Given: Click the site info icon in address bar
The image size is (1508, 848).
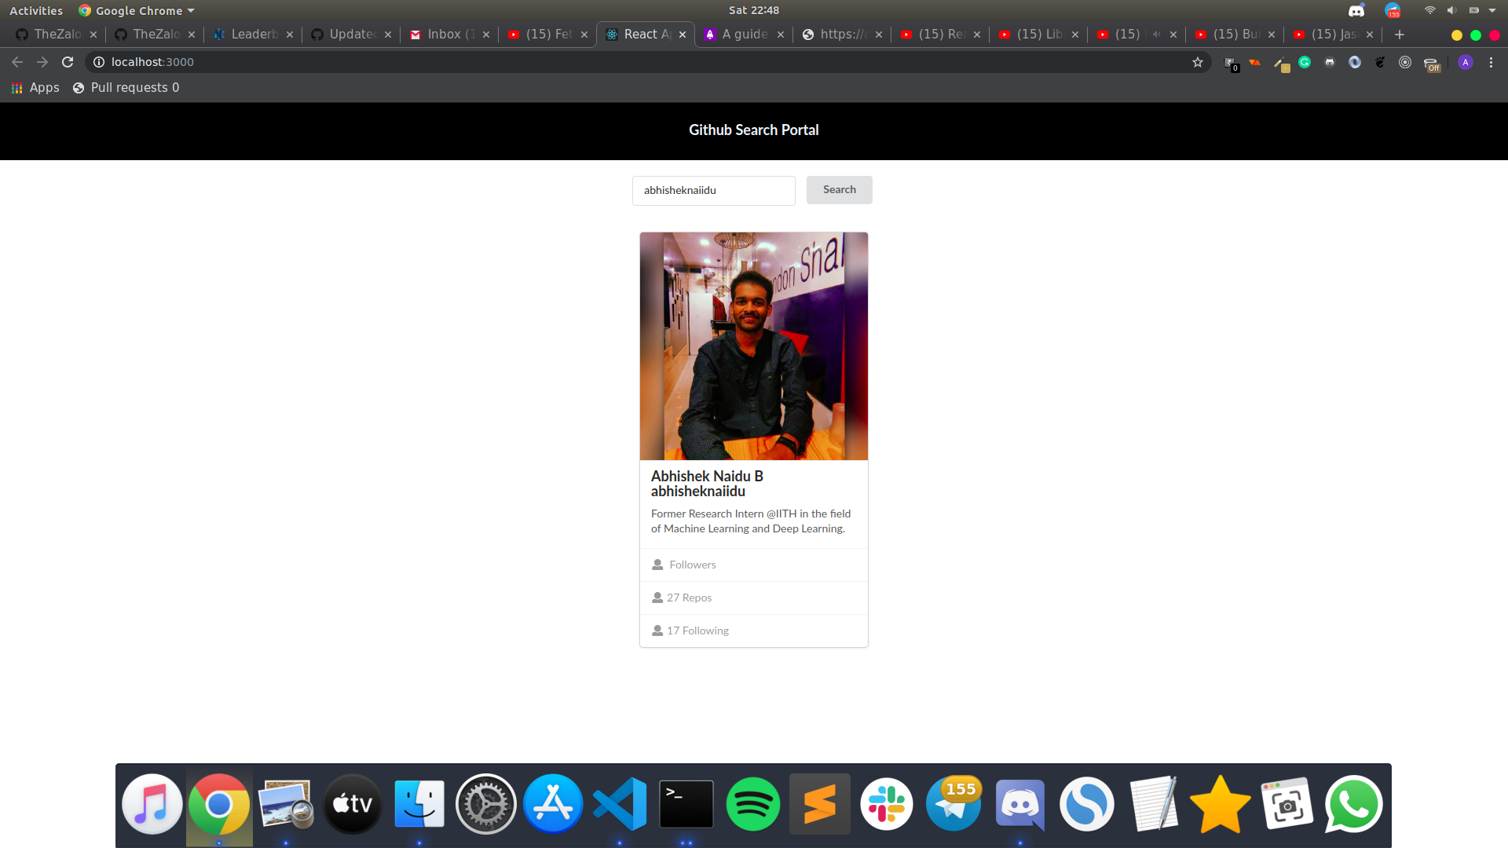Looking at the screenshot, I should 99,62.
